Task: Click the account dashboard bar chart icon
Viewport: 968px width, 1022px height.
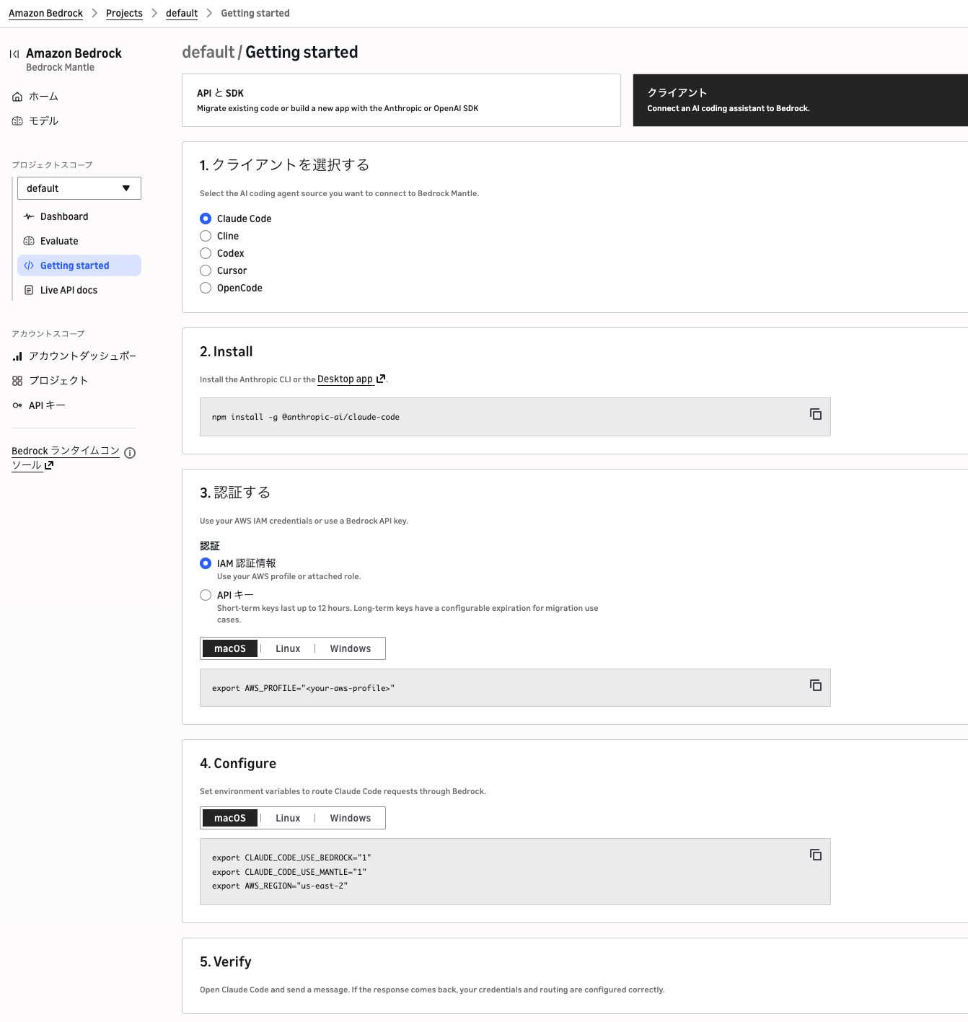Action: point(17,356)
